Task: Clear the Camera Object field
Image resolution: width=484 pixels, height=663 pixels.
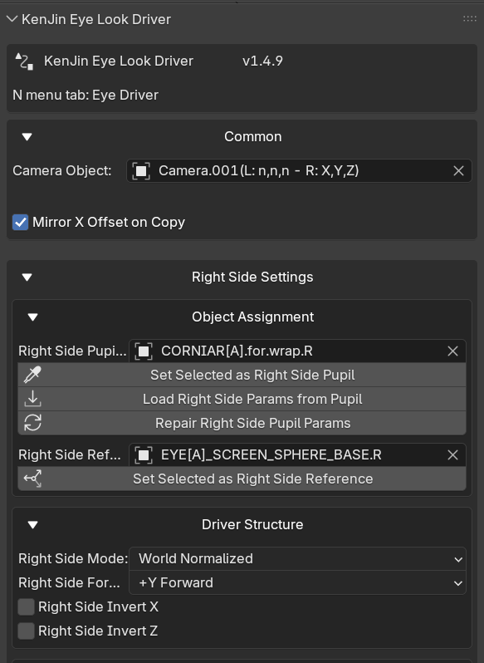Action: click(458, 171)
